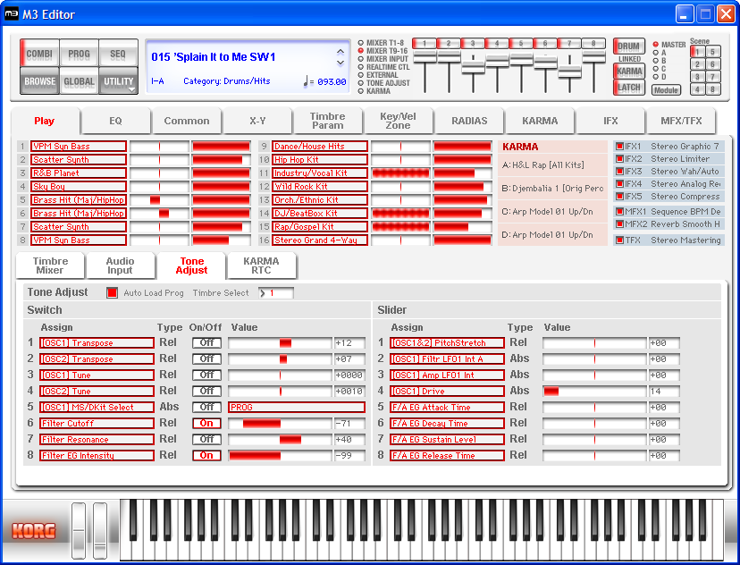Open the KARMA RTC sub-tab
740x565 pixels.
[x=261, y=266]
